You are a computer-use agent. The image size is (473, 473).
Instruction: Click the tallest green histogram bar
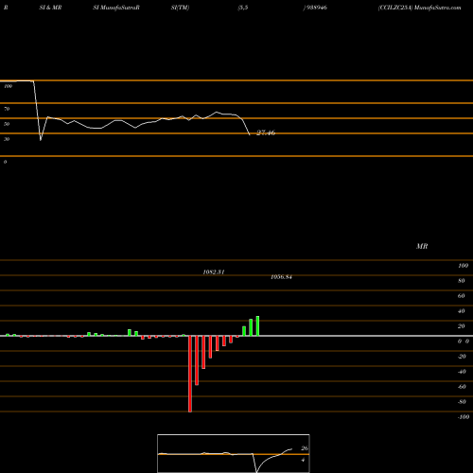coord(257,326)
